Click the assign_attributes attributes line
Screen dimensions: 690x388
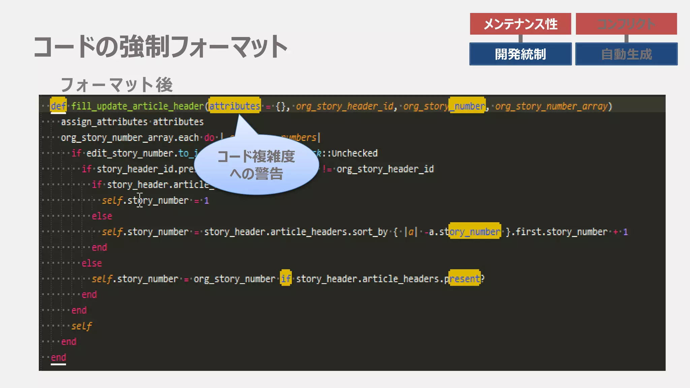132,122
